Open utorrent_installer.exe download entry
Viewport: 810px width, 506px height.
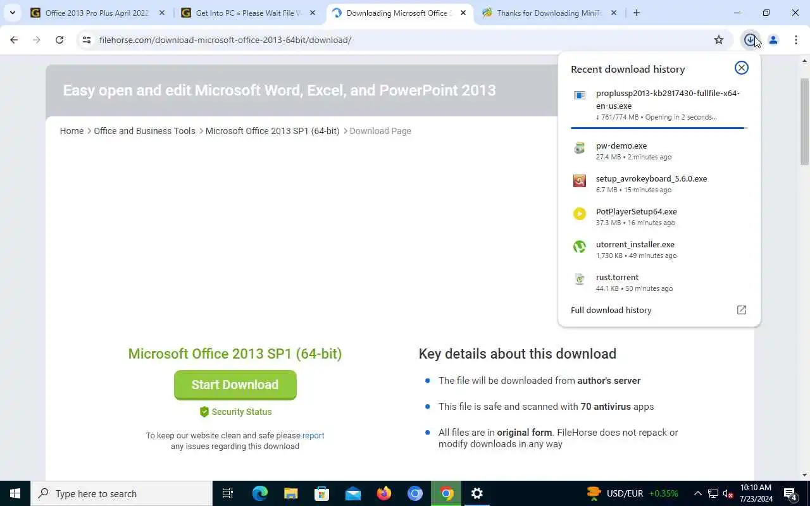pos(659,249)
